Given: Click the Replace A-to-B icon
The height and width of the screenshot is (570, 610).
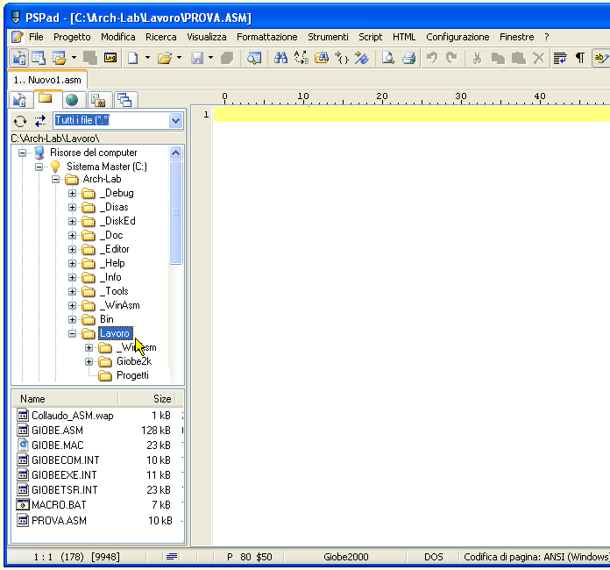Looking at the screenshot, I should [301, 59].
